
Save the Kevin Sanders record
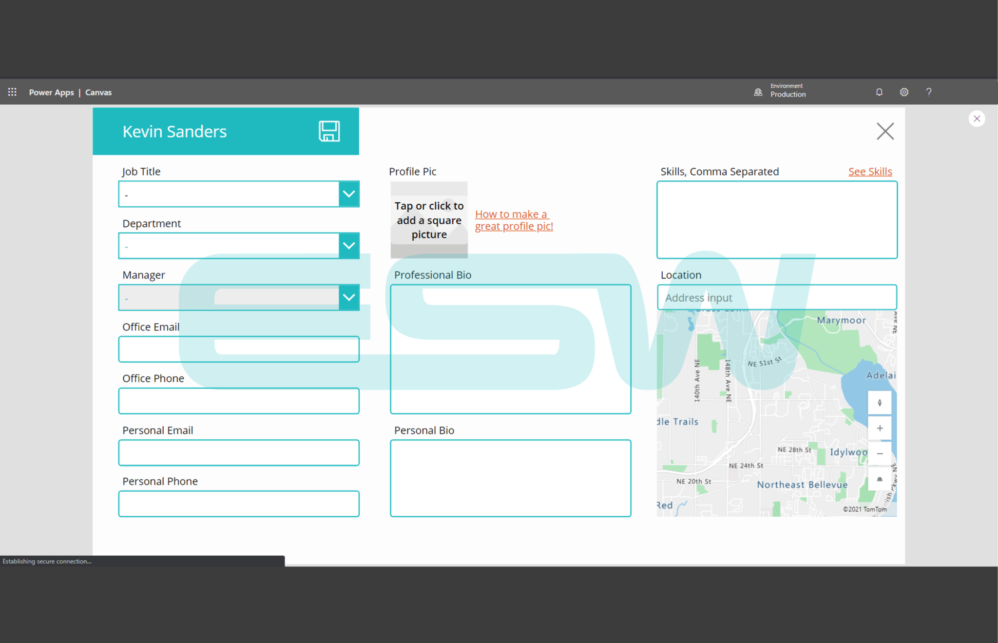coord(329,131)
